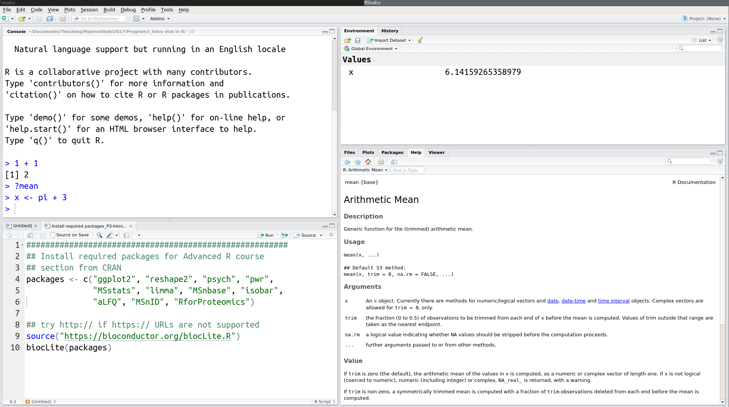Fold the code section at line 1
729x407 pixels.
(x=22, y=245)
